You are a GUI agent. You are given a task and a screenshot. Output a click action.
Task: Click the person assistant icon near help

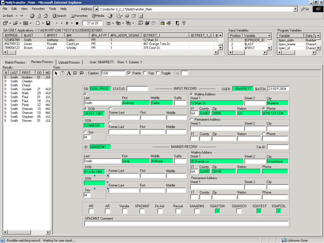pyautogui.click(x=177, y=23)
